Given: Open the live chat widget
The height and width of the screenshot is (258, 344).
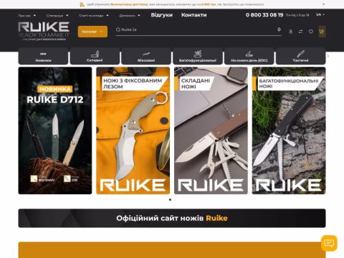Looking at the screenshot, I should pyautogui.click(x=329, y=243).
